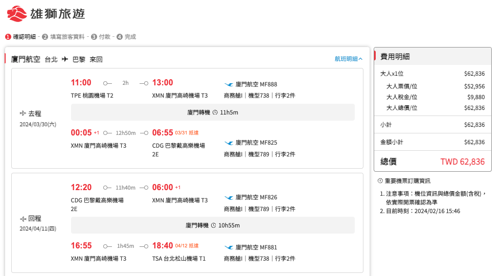
Task: Click departure time 11:00 from TPE
Action: [81, 82]
